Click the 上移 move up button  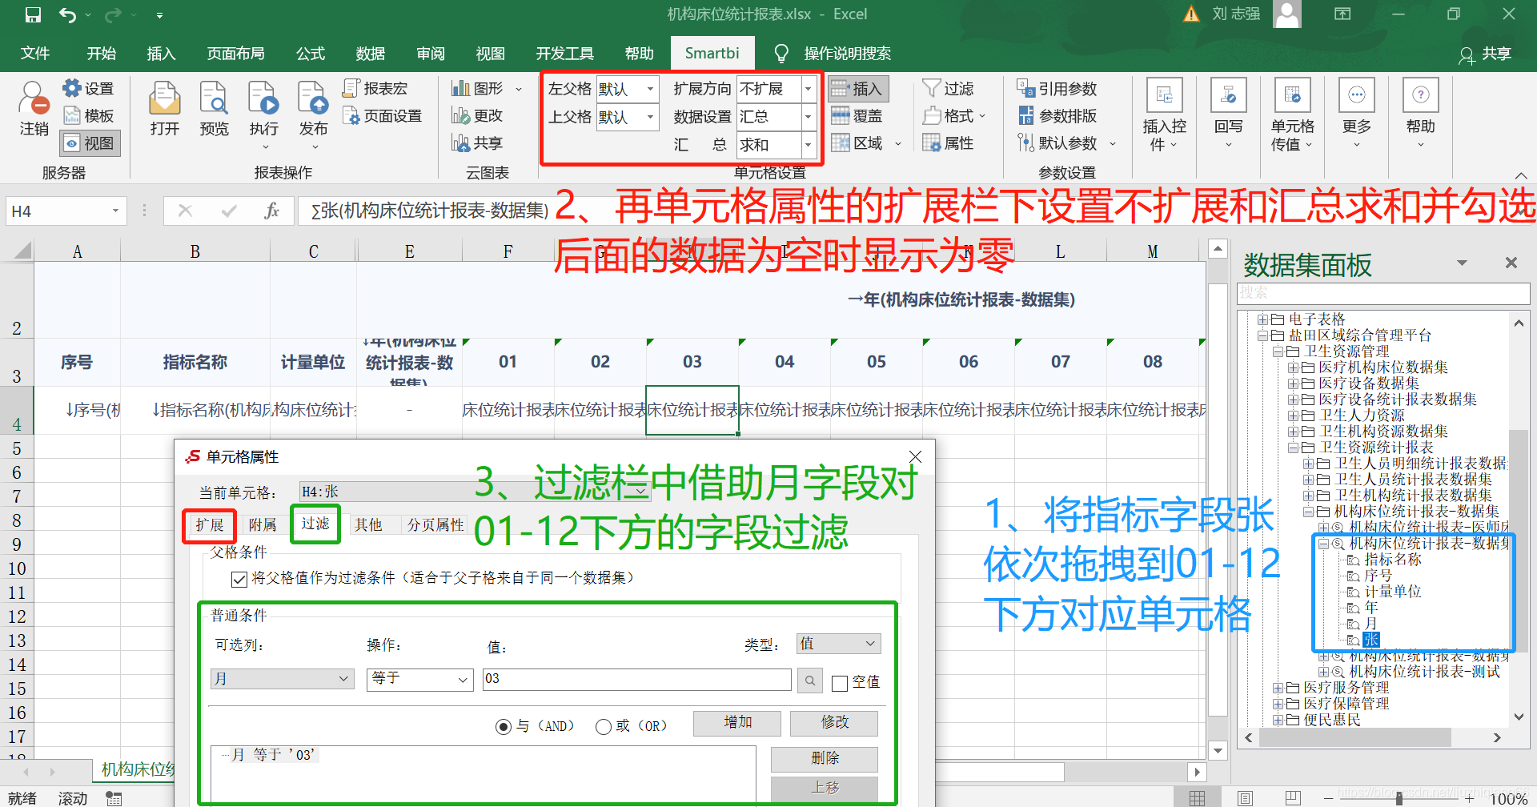coord(825,789)
